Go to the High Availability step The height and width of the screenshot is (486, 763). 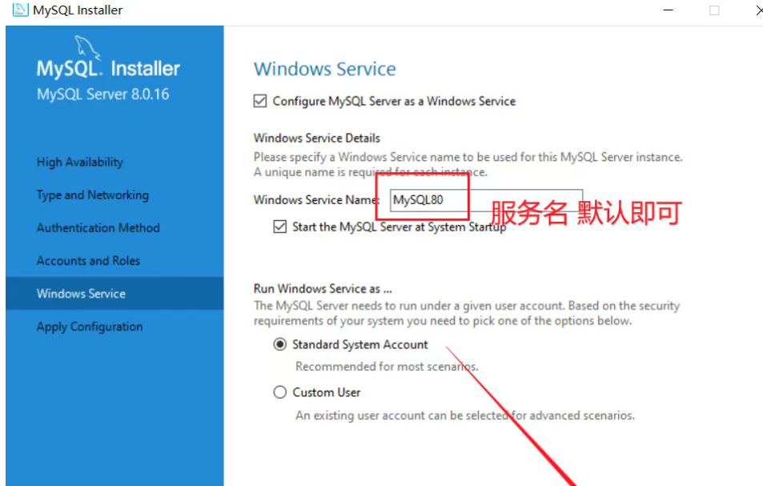(x=80, y=162)
